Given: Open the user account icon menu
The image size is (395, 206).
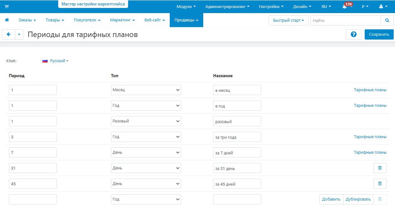Looking at the screenshot, I should [384, 6].
